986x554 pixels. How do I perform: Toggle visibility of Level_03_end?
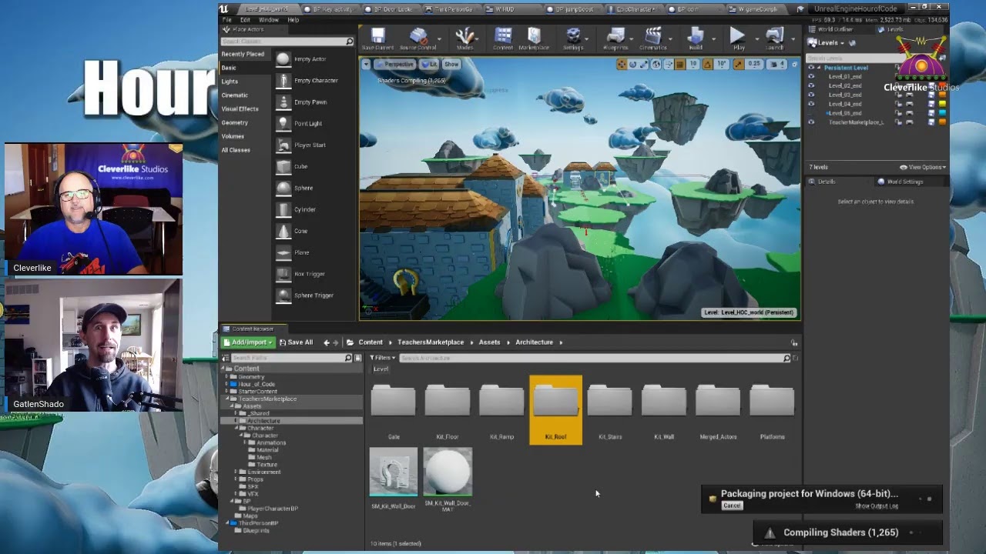point(810,95)
